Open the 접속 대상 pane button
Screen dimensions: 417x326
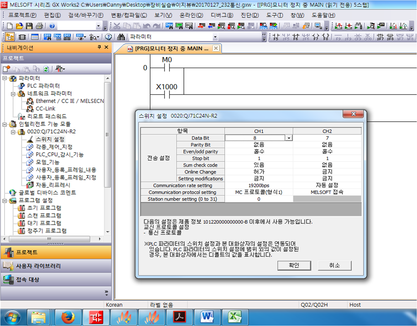(56, 280)
